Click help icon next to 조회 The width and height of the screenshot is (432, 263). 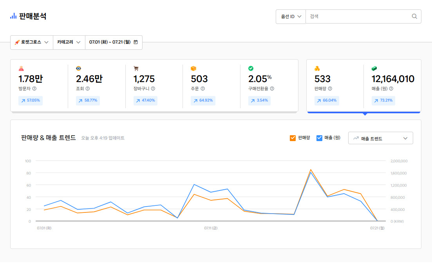point(87,89)
